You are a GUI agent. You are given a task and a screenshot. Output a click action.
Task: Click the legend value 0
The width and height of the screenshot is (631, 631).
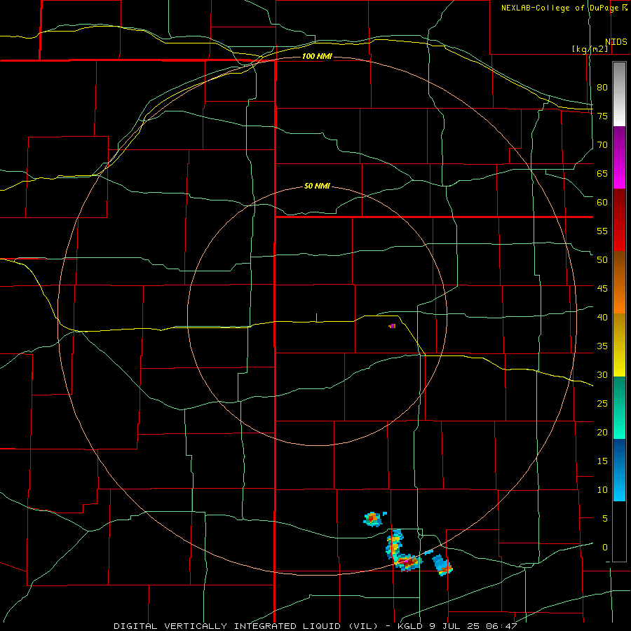click(x=605, y=548)
